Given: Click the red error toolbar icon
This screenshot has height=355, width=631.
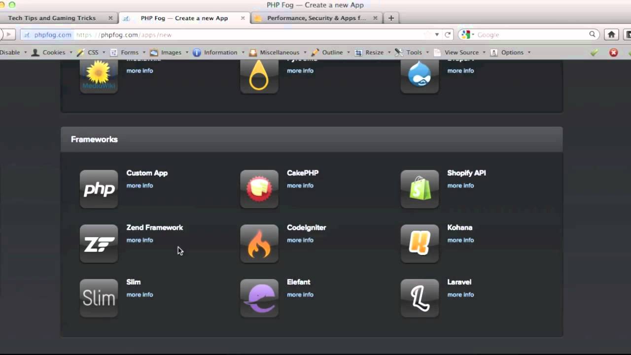Looking at the screenshot, I should [613, 52].
